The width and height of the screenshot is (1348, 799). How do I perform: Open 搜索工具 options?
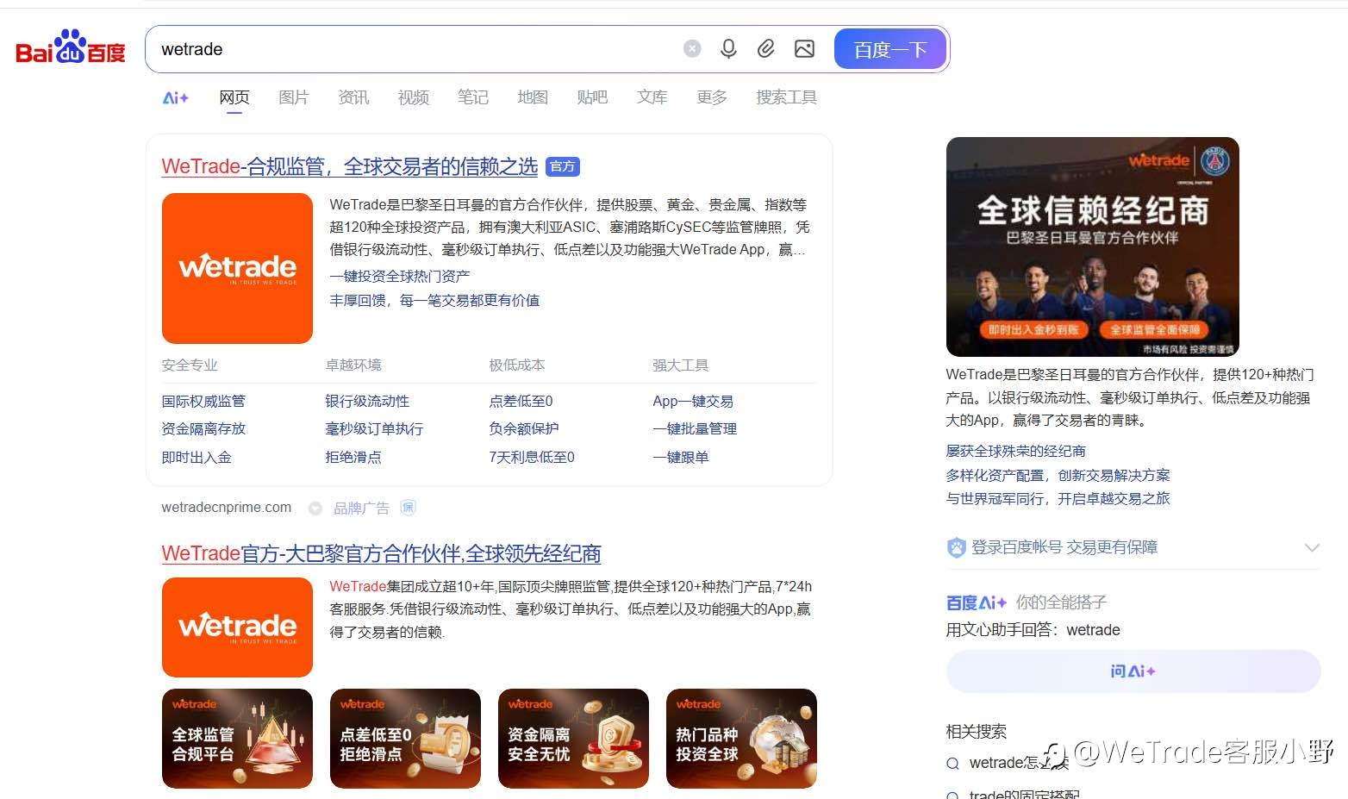click(786, 97)
